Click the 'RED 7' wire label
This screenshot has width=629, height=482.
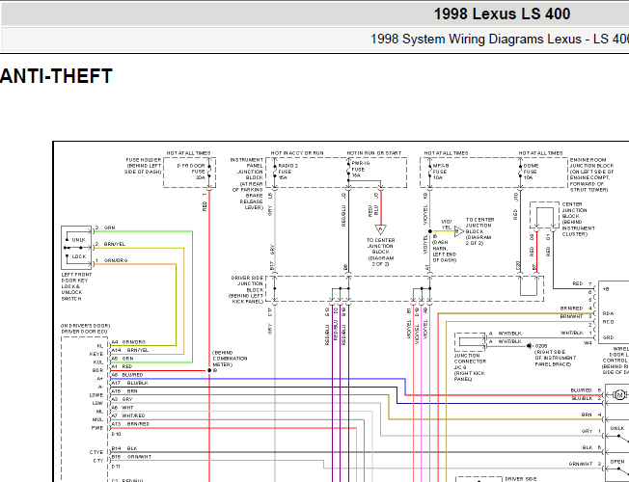pyautogui.click(x=582, y=284)
